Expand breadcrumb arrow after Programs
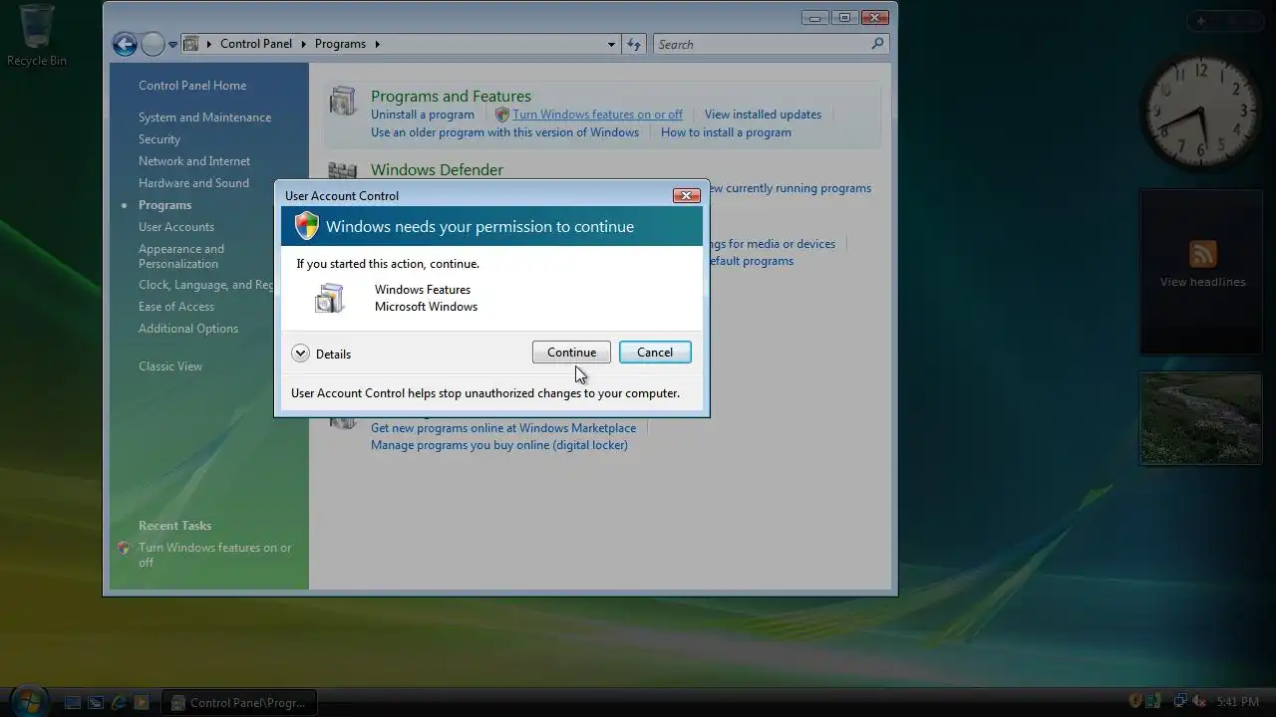Viewport: 1276px width, 717px height. (x=377, y=44)
